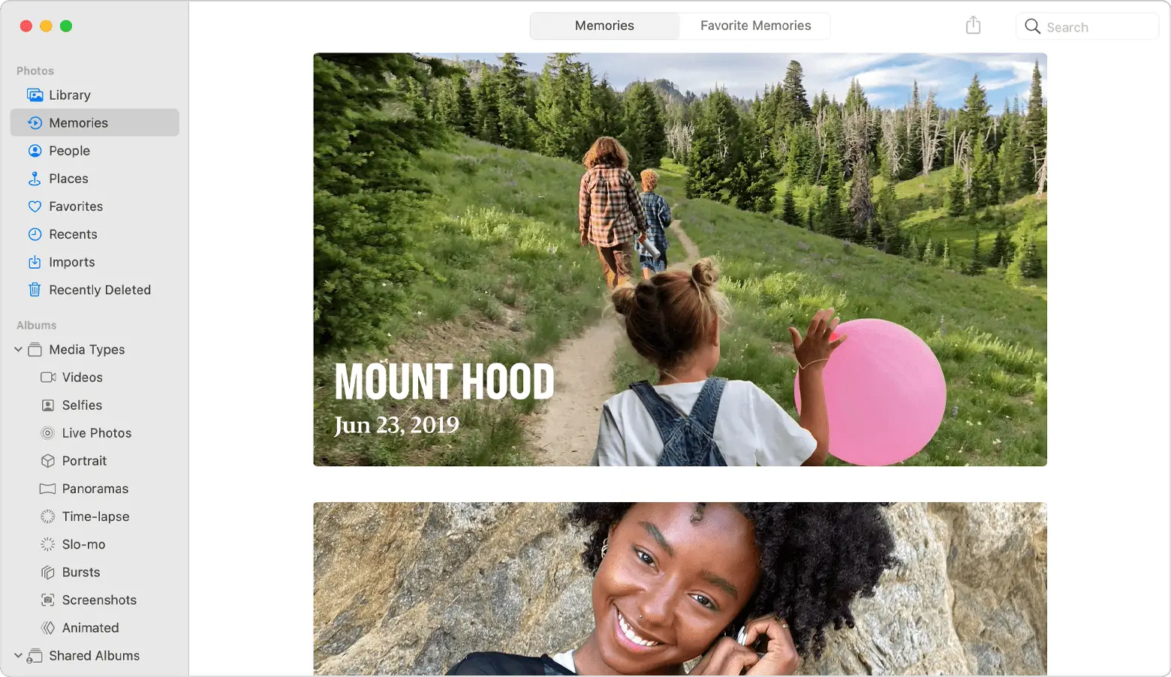The image size is (1171, 677).
Task: Open Recents with the clock icon
Action: click(35, 234)
